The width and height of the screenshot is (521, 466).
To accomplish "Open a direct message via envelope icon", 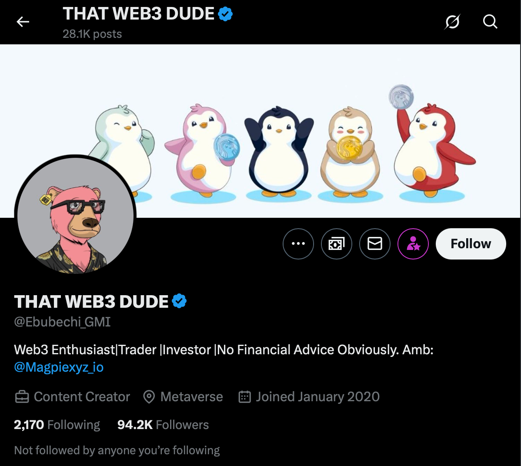I will (374, 244).
